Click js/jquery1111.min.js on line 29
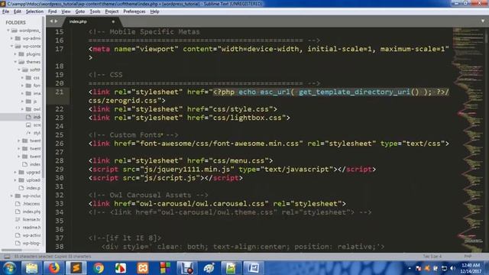 (187, 170)
